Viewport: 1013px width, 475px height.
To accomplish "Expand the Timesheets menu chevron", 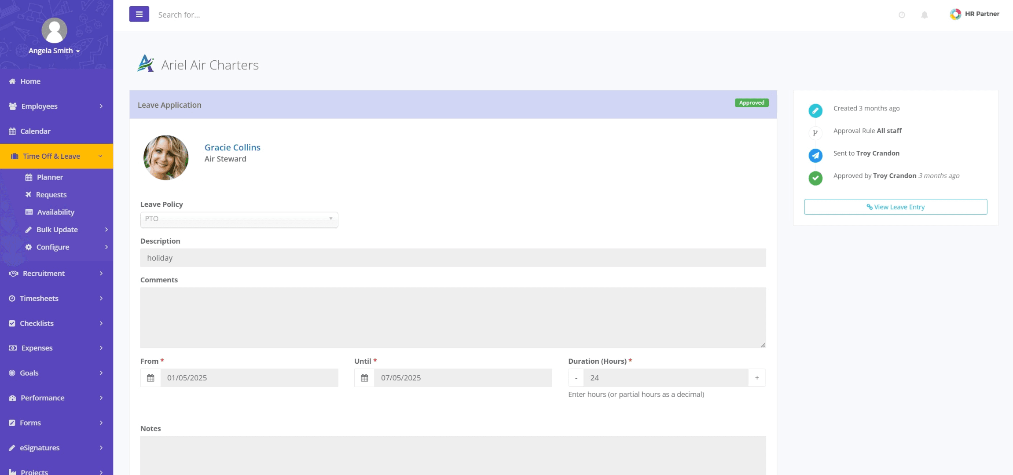I will (x=101, y=298).
